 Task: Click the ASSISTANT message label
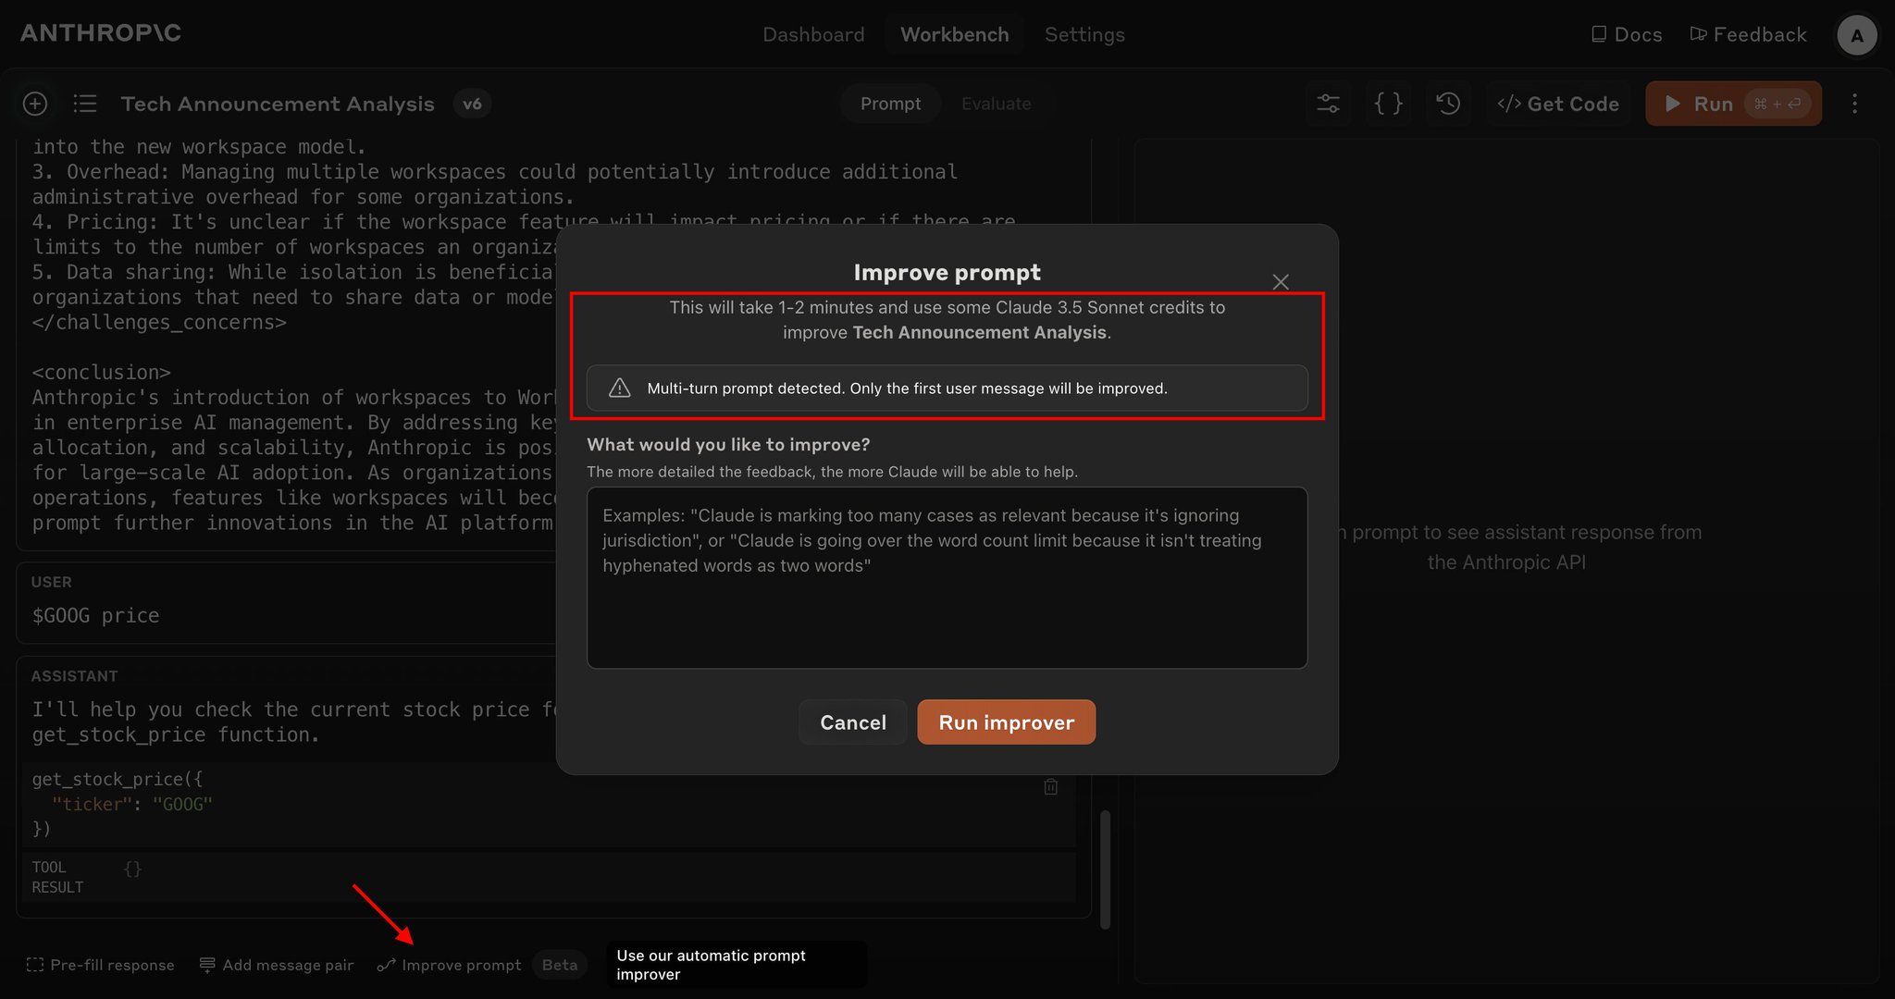(x=75, y=676)
